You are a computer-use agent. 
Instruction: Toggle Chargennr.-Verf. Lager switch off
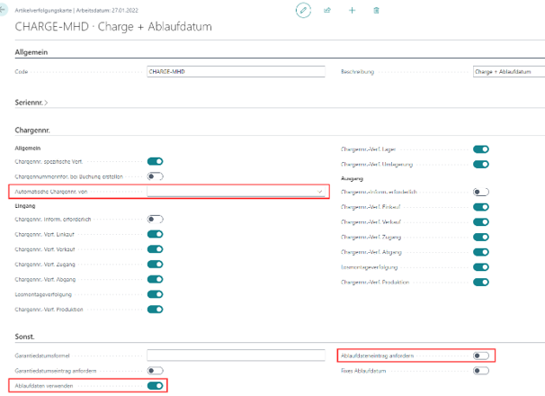tap(481, 148)
